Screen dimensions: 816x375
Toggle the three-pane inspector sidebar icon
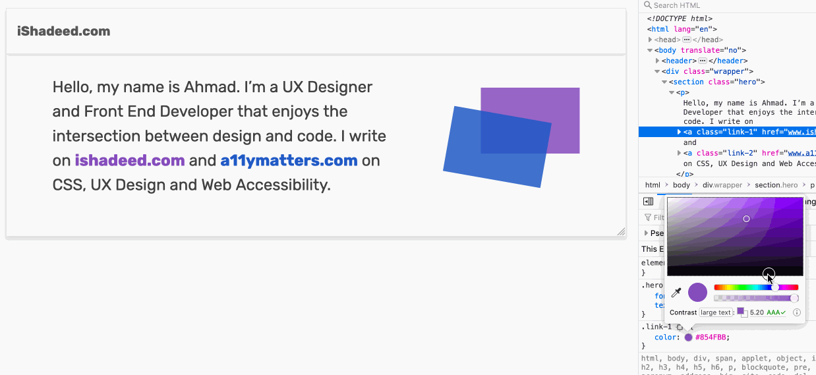[x=649, y=202]
